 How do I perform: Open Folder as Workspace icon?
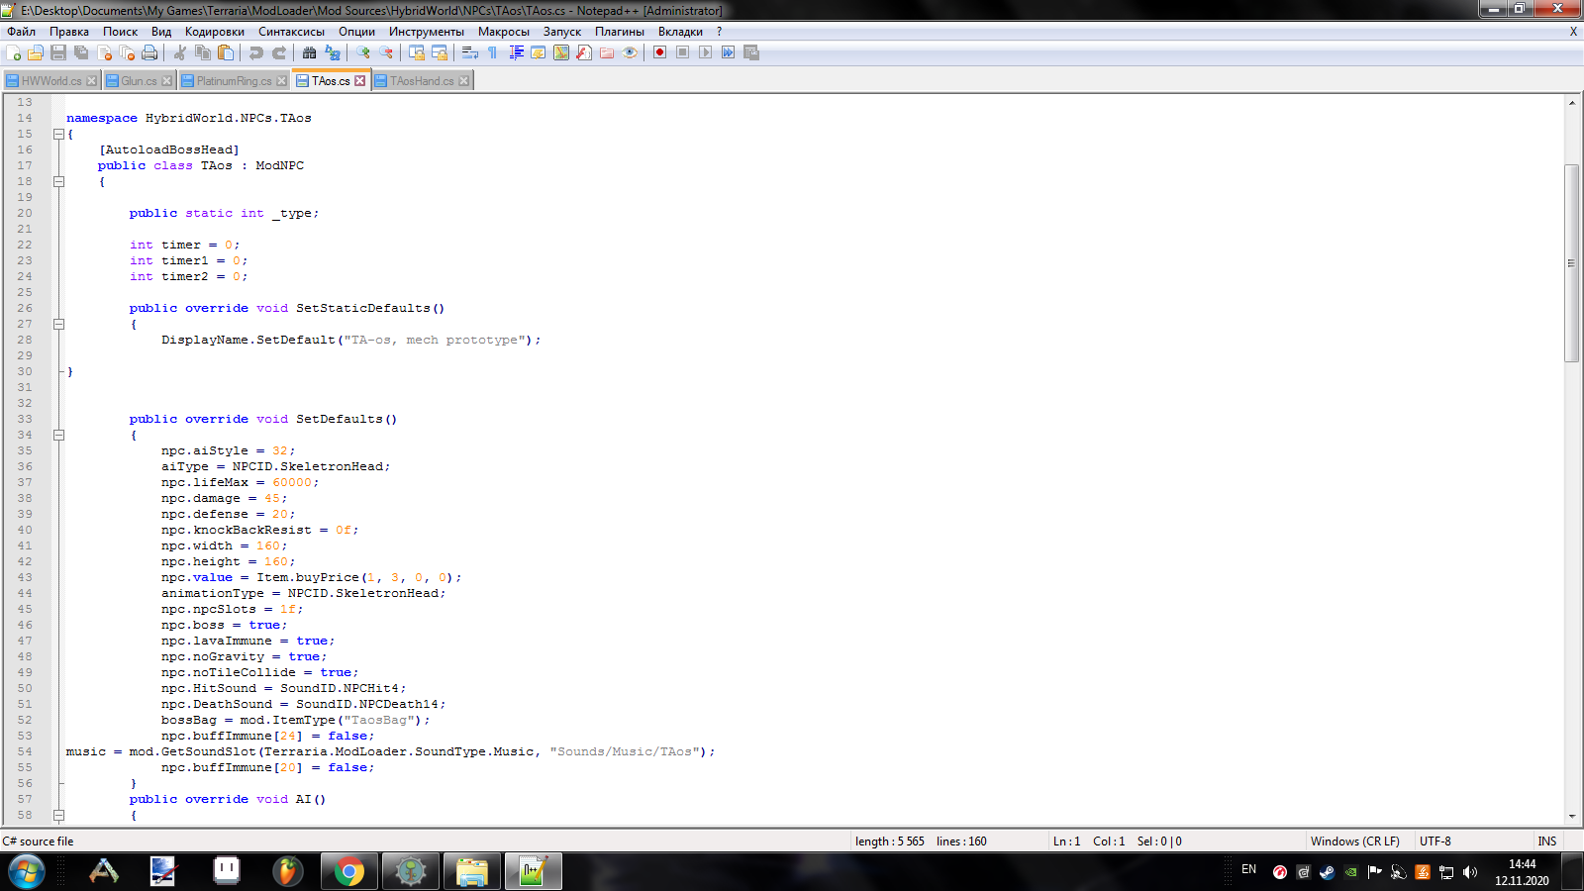(607, 52)
